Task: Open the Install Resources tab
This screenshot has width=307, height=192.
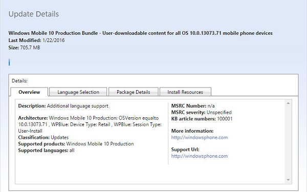Action: tap(185, 92)
